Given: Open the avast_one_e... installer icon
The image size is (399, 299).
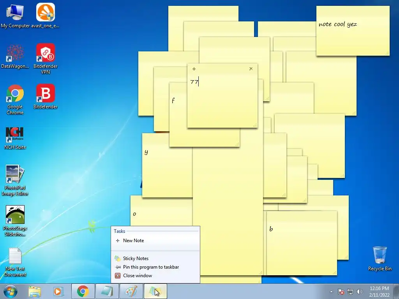Looking at the screenshot, I should point(45,16).
